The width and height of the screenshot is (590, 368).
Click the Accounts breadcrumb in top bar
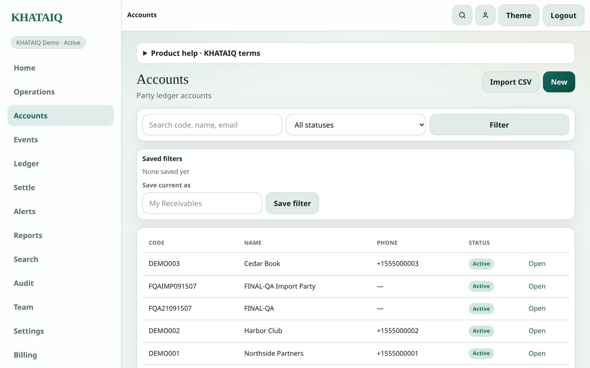tap(142, 15)
